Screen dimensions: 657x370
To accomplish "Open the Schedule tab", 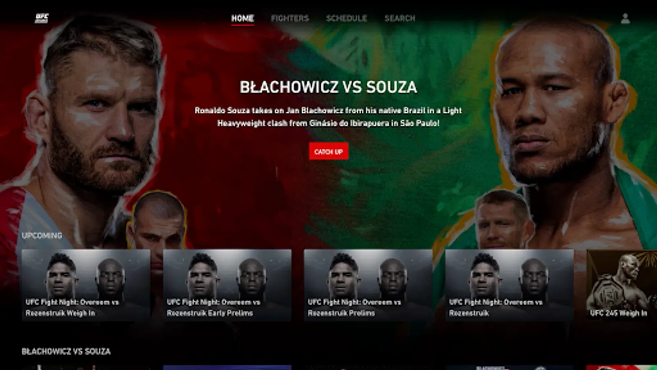I will coord(347,18).
